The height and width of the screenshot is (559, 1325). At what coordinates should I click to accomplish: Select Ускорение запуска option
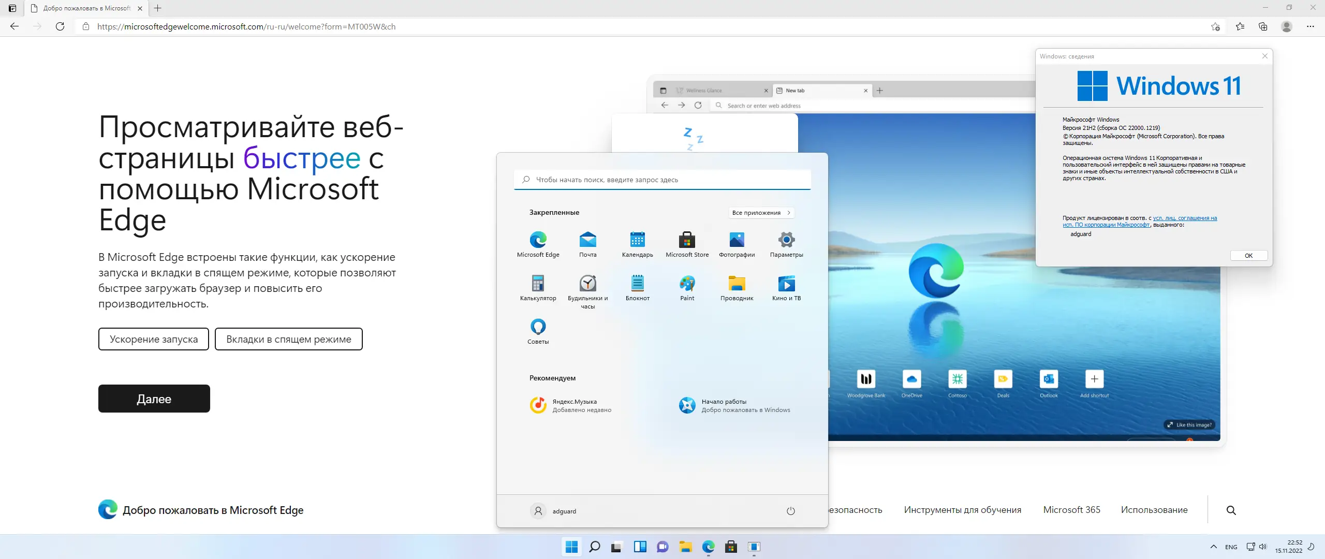(x=153, y=339)
